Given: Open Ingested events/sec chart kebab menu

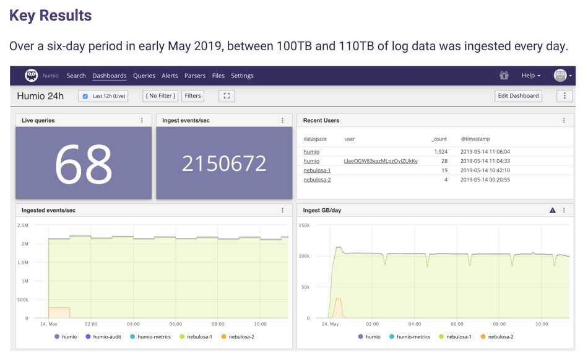Looking at the screenshot, I should [x=282, y=210].
